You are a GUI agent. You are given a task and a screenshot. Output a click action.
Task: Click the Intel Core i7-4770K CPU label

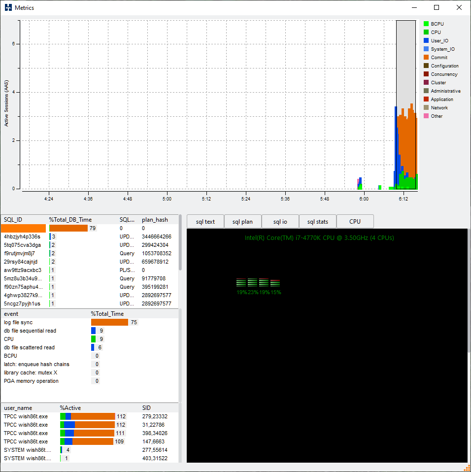pyautogui.click(x=319, y=238)
